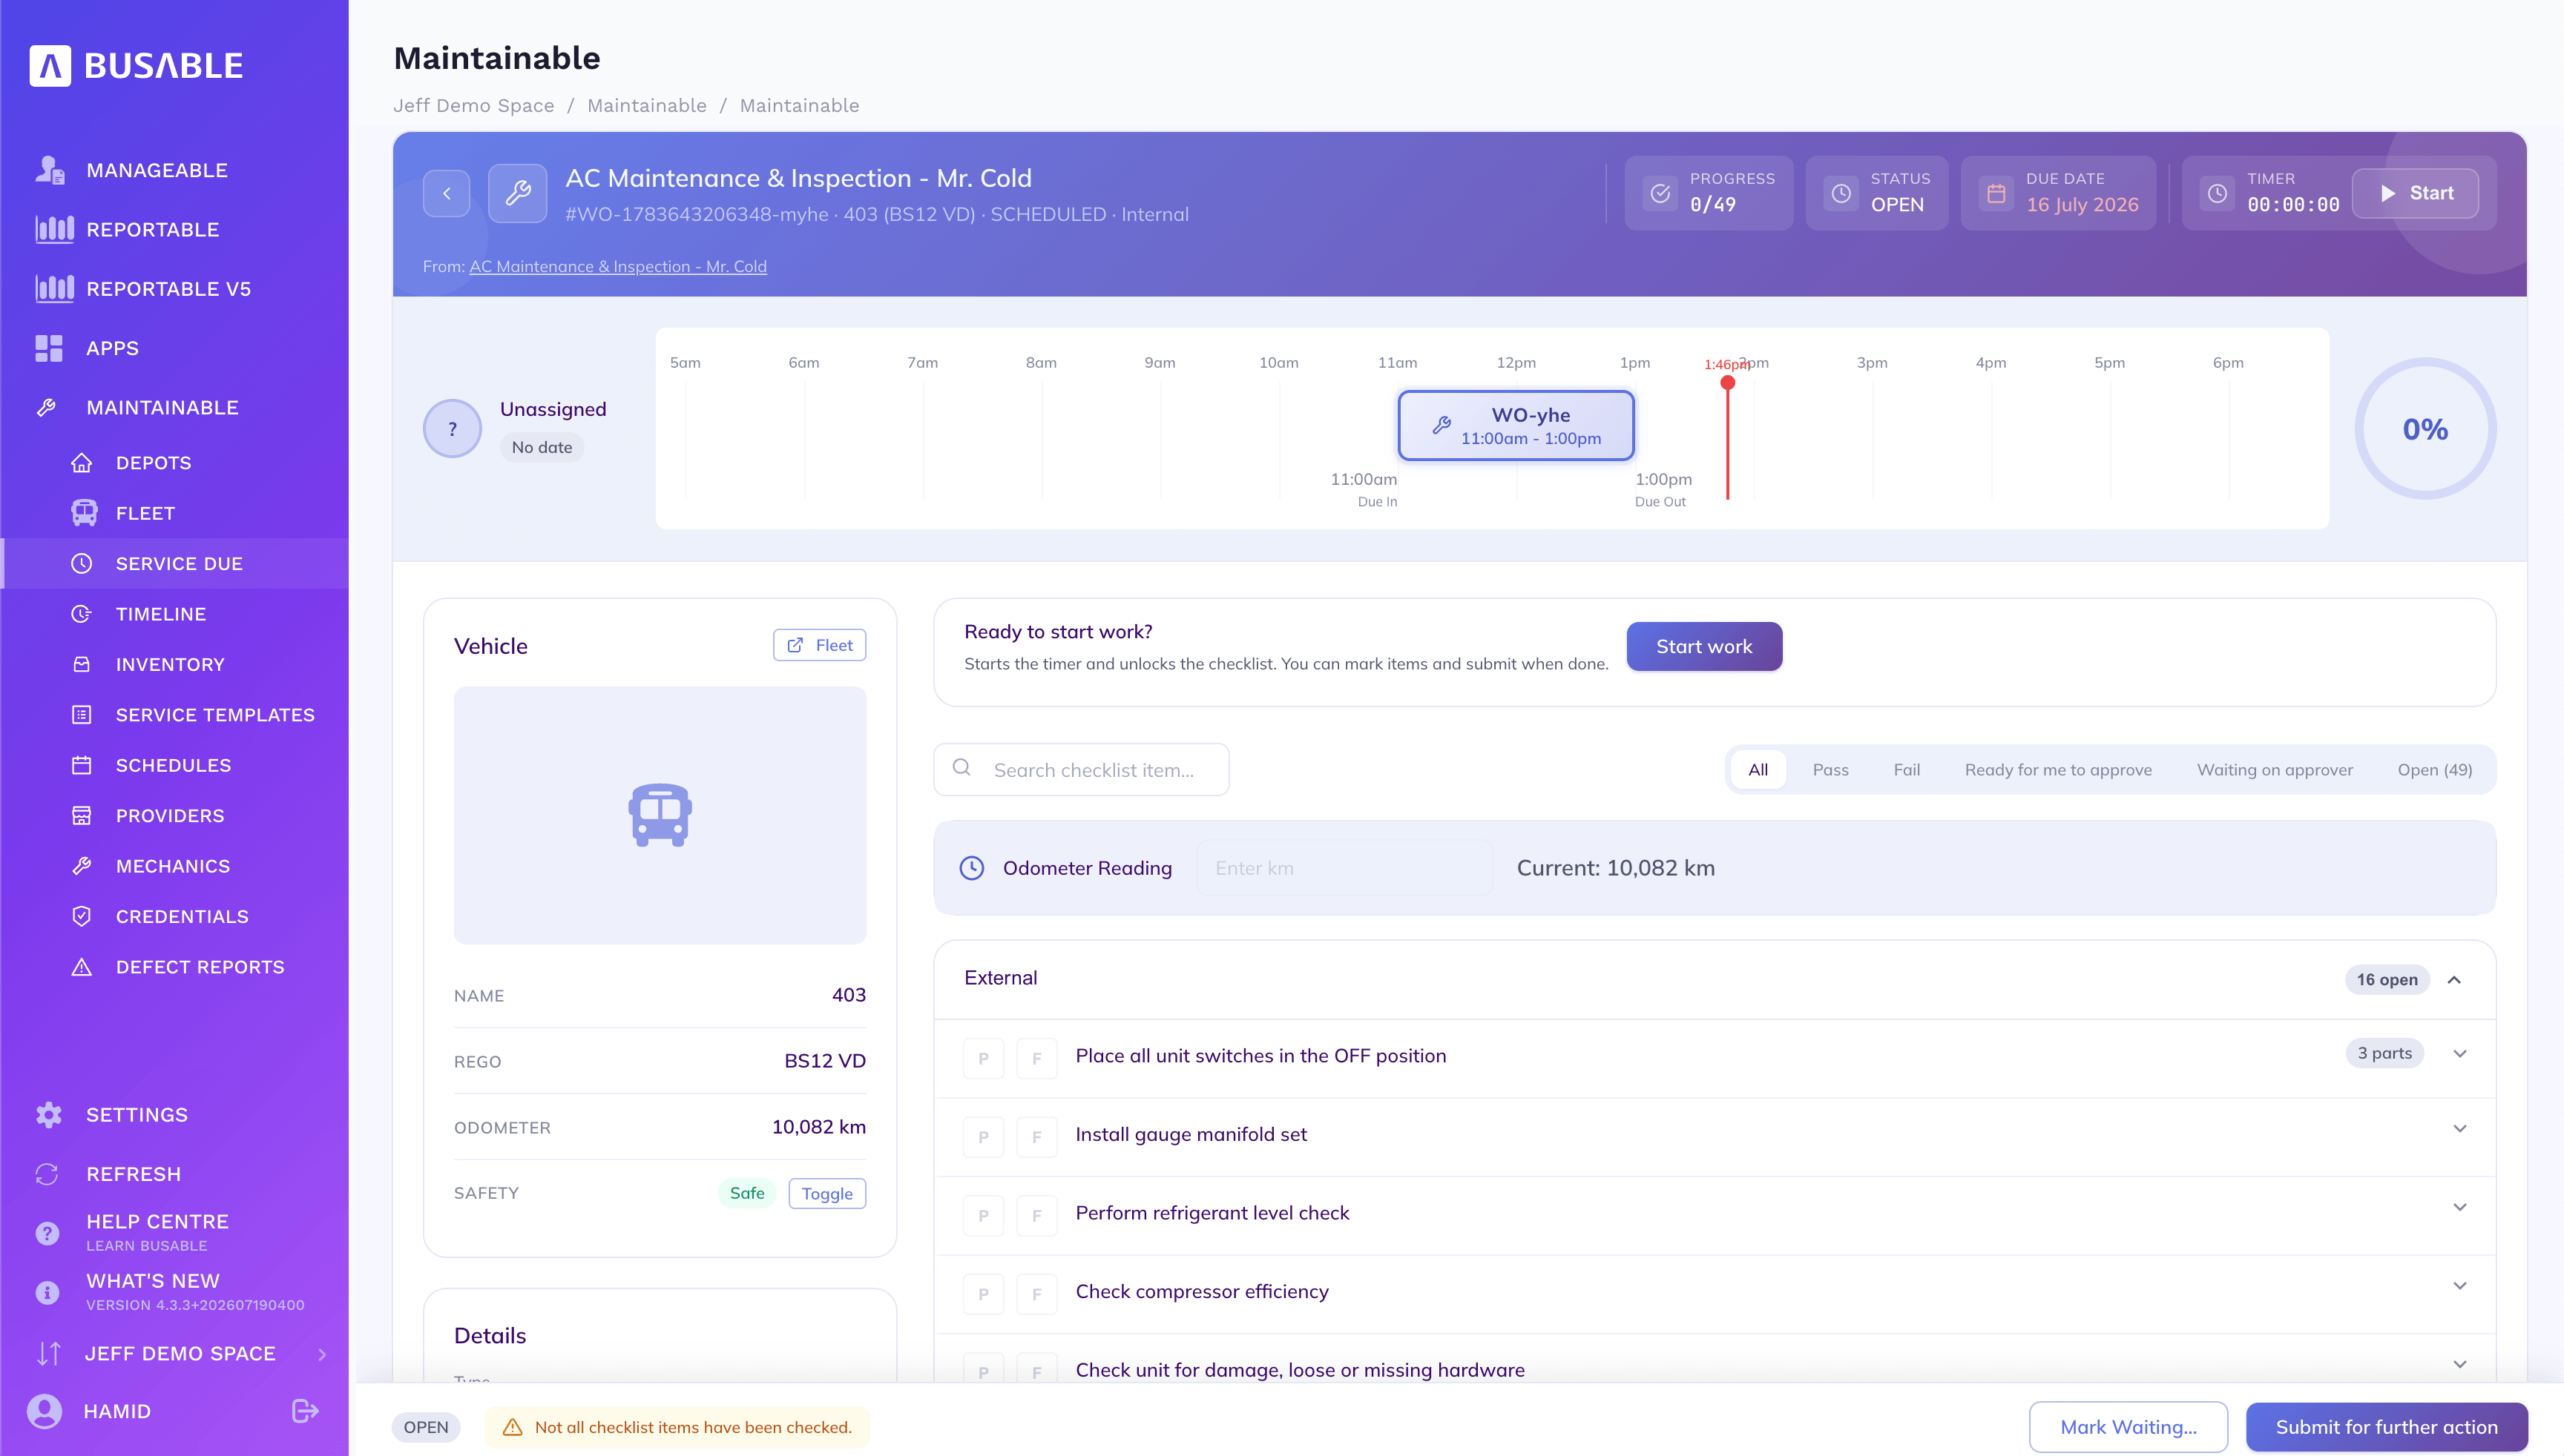Mark Fail on Place all unit switches item
Viewport: 2564px width, 1456px height.
coord(1037,1058)
